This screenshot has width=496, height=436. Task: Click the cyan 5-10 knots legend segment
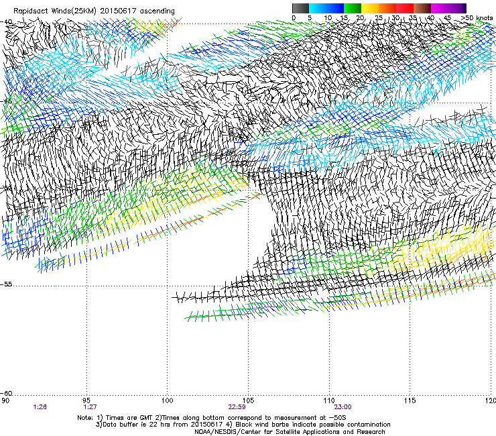coord(318,8)
